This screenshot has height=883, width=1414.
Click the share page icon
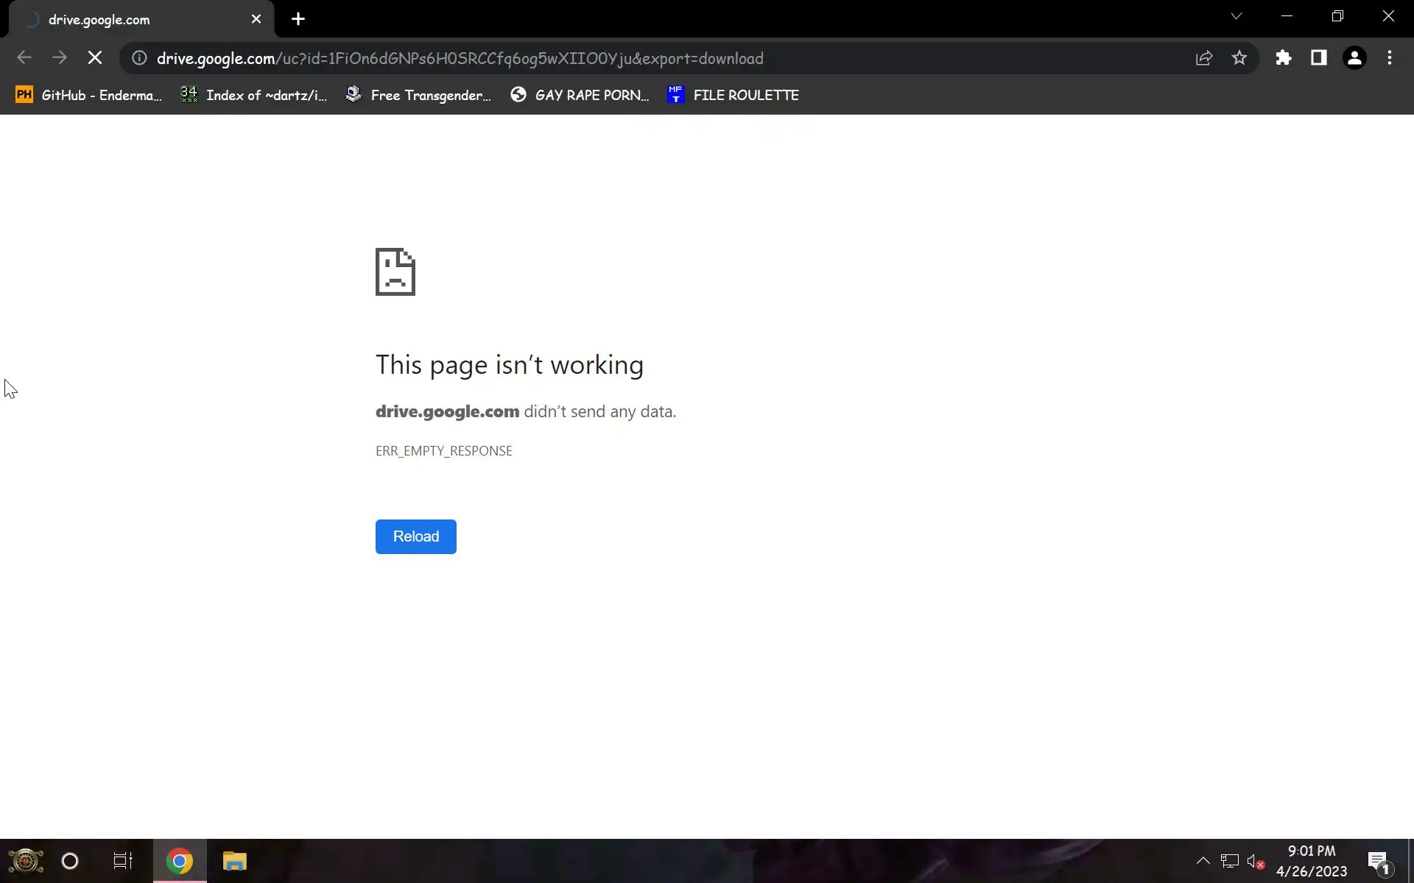pos(1204,58)
